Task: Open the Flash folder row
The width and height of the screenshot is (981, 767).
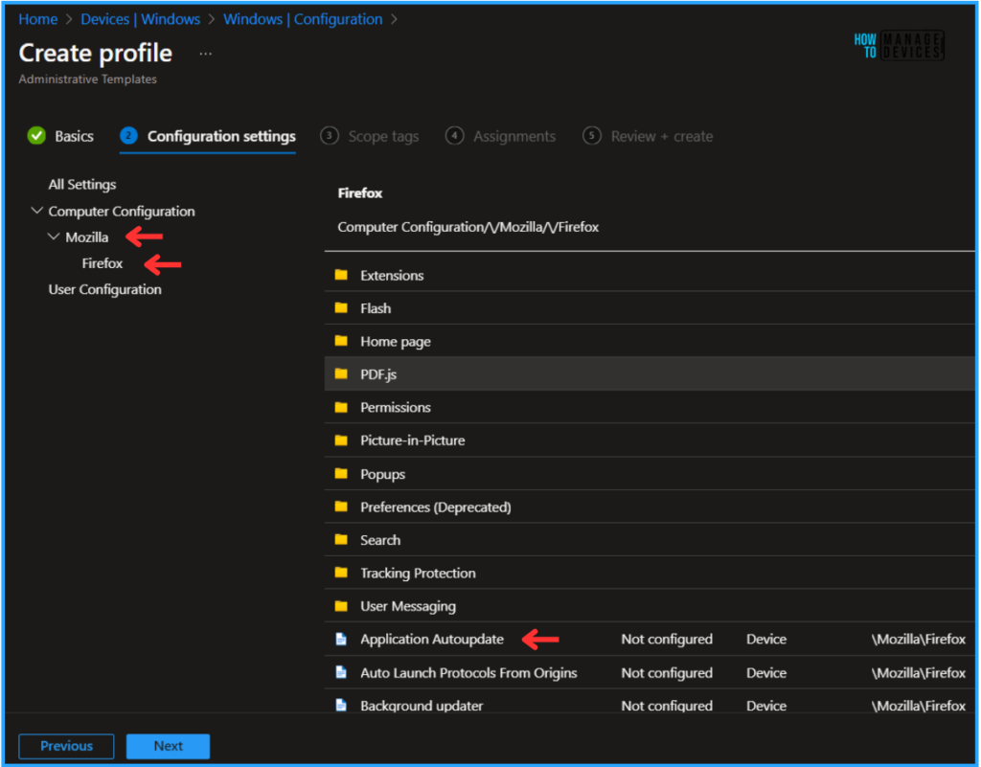Action: [x=650, y=308]
